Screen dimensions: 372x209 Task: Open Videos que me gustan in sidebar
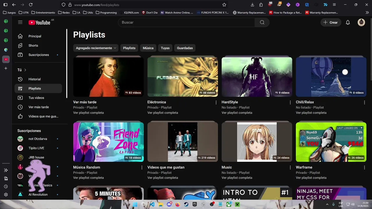click(x=38, y=116)
